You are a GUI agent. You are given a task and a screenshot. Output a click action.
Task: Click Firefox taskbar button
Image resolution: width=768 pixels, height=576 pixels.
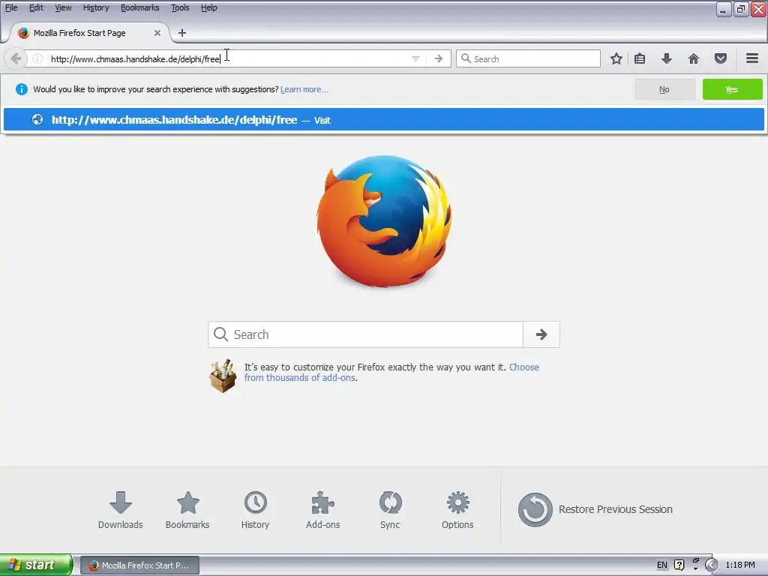[139, 565]
